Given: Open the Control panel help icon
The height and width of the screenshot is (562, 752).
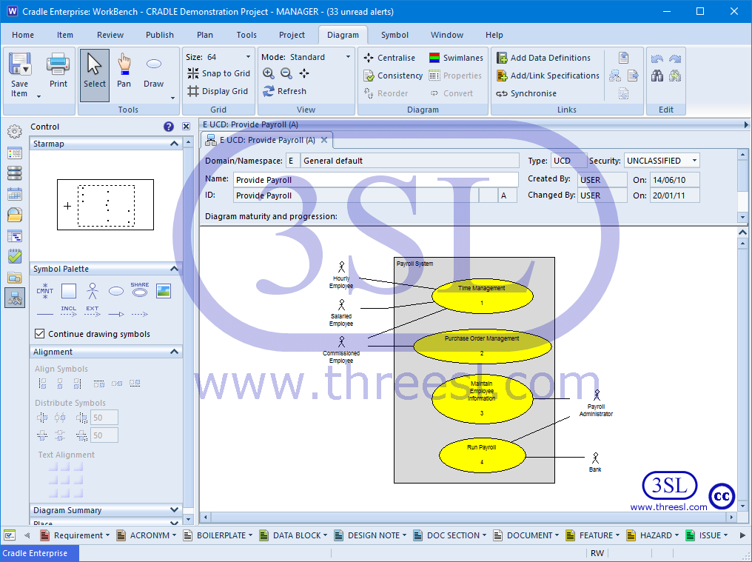Looking at the screenshot, I should [168, 127].
